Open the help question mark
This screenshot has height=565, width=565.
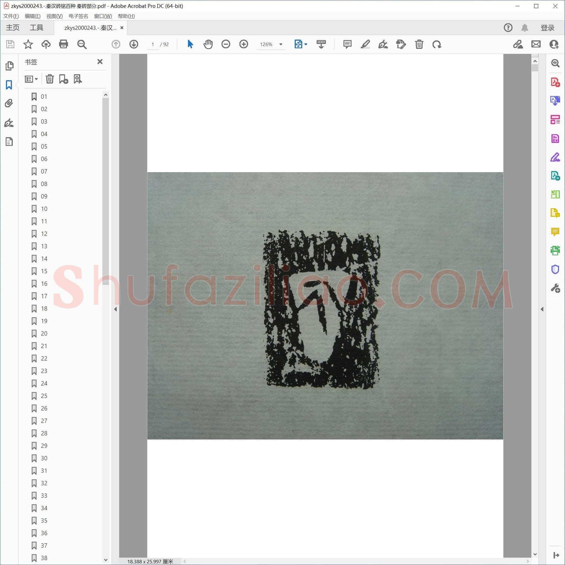pos(508,28)
